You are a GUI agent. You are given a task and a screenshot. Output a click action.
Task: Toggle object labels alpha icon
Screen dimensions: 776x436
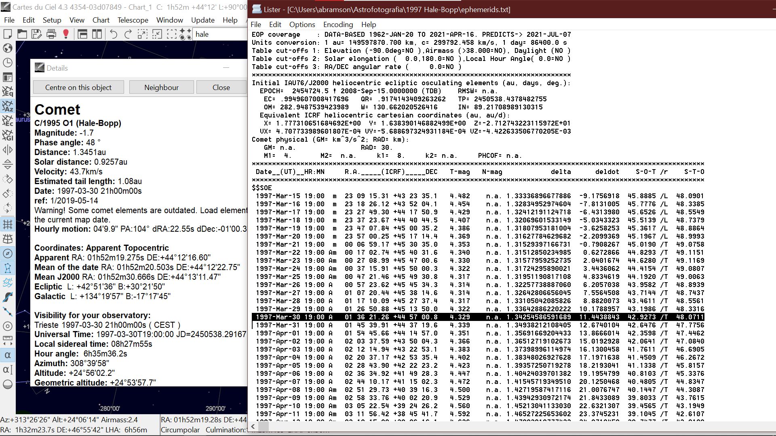pyautogui.click(x=8, y=355)
